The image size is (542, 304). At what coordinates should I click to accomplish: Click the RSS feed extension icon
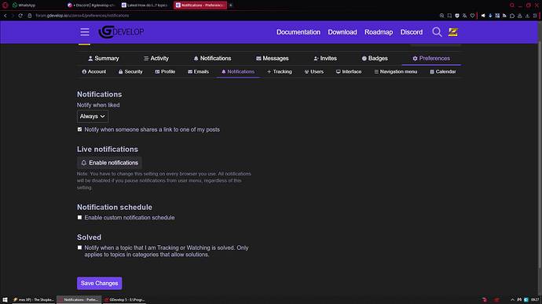[504, 16]
